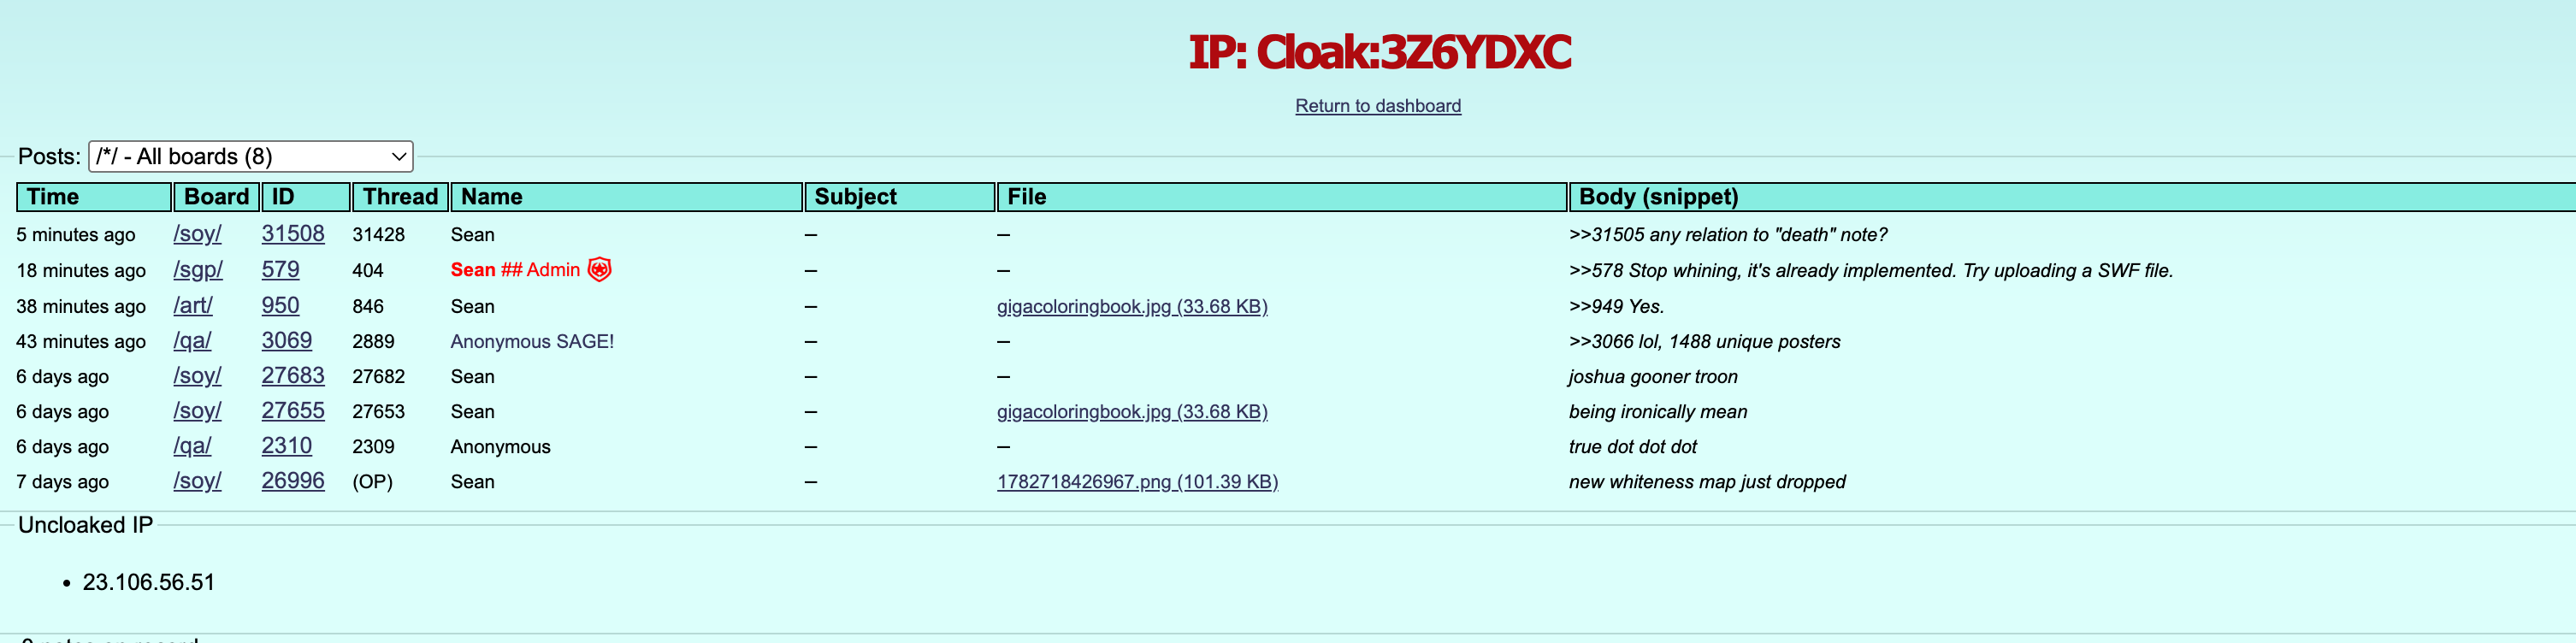This screenshot has width=2576, height=643.
Task: Open the gigacoloringbook.jpg file in post 27655 row
Action: (1132, 412)
